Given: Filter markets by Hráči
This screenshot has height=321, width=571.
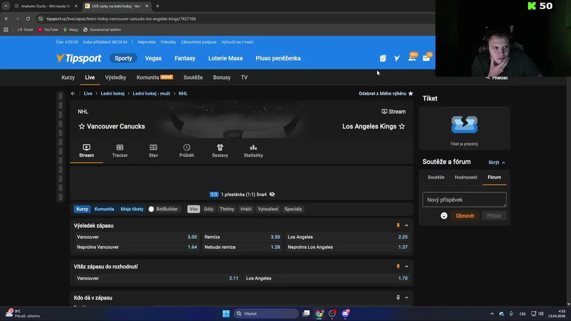Looking at the screenshot, I should tap(246, 209).
